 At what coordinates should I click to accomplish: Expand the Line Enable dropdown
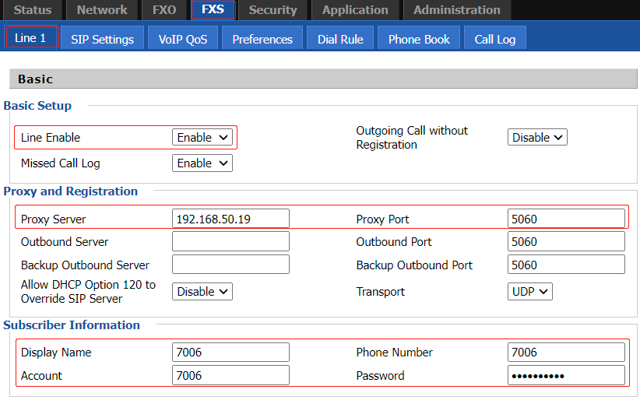[202, 138]
